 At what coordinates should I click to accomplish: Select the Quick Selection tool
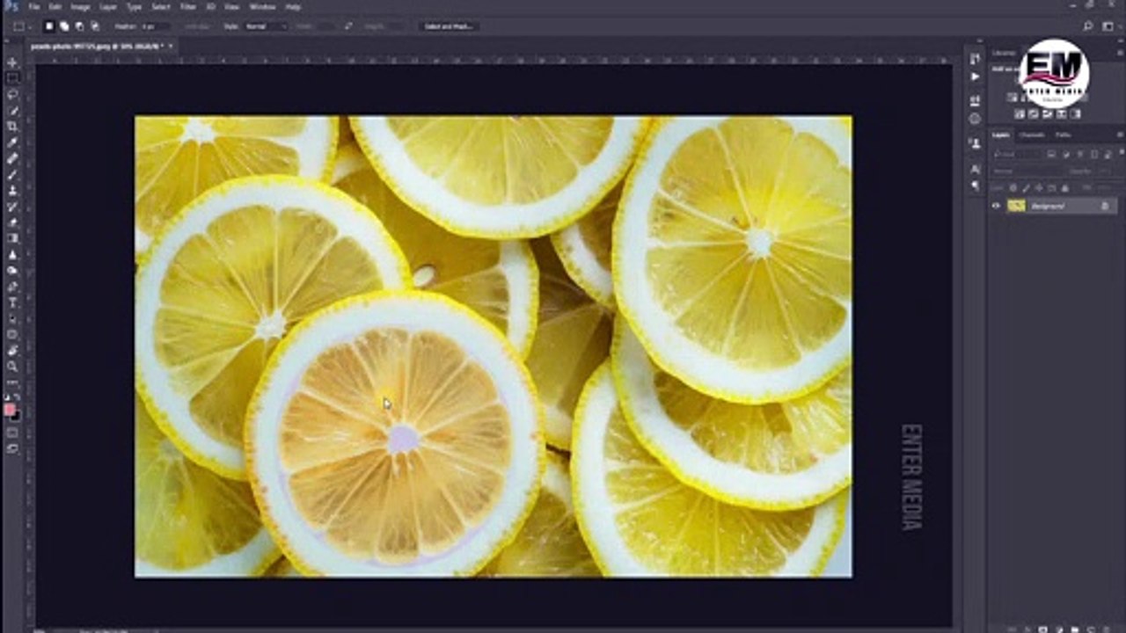(12, 110)
